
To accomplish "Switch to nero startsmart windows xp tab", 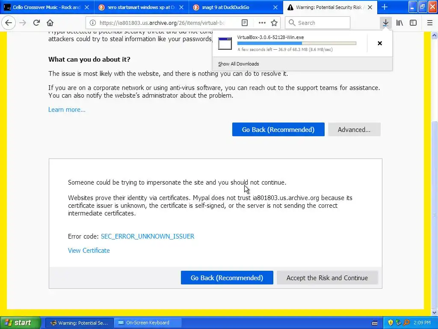I will [x=141, y=7].
